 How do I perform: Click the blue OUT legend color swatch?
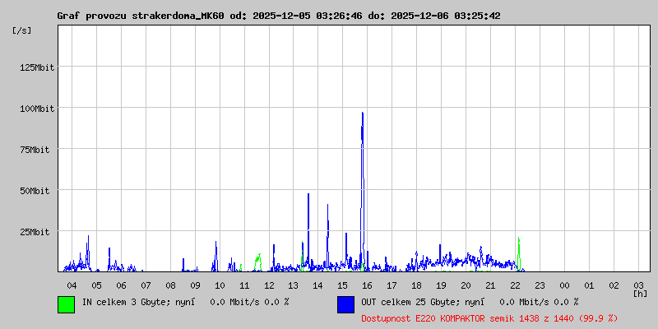pos(345,304)
